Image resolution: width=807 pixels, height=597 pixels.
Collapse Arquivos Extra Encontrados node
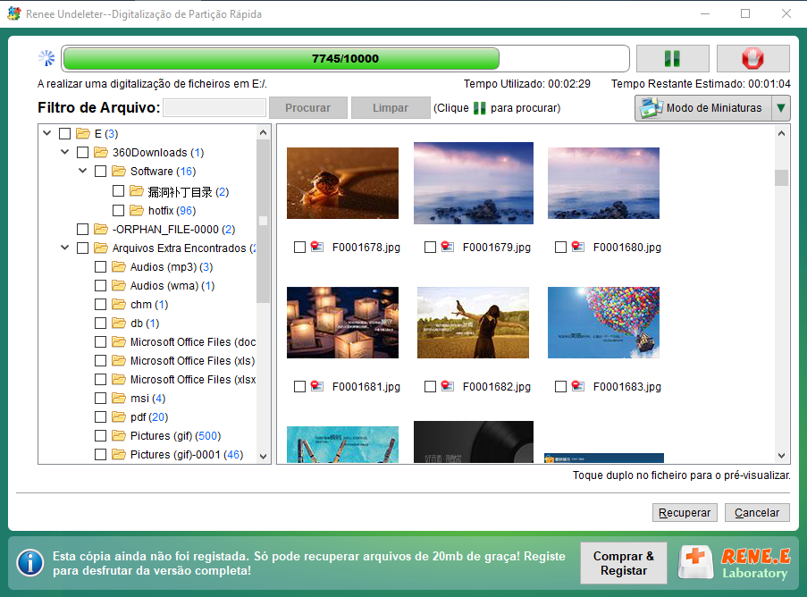65,248
